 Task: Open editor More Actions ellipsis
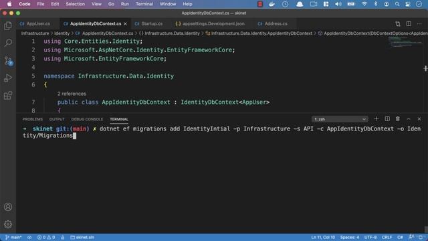[x=419, y=24]
